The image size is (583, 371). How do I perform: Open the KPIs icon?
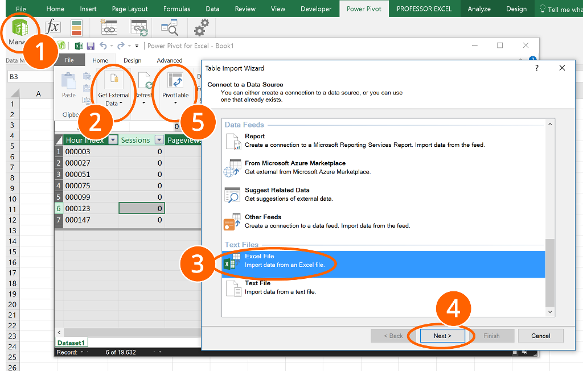[x=76, y=26]
